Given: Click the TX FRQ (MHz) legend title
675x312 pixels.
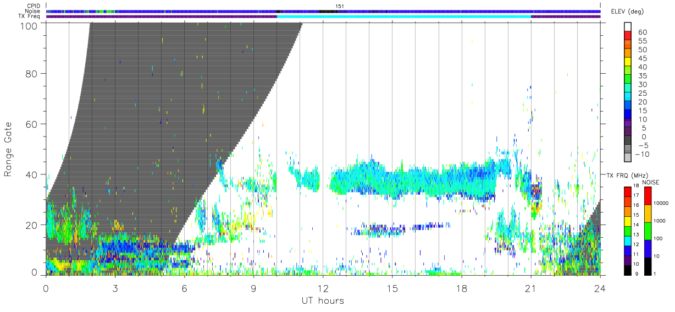Looking at the screenshot, I should click(x=628, y=175).
